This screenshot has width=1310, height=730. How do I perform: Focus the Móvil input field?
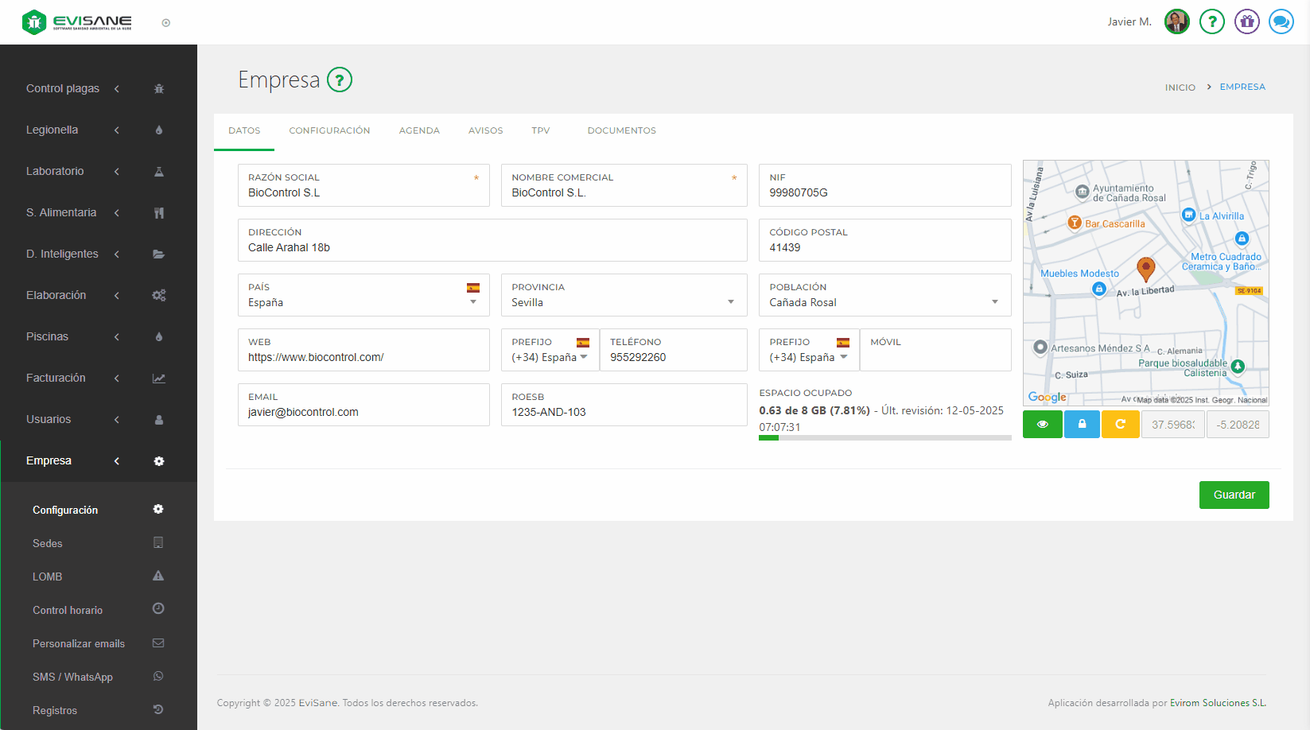(935, 350)
